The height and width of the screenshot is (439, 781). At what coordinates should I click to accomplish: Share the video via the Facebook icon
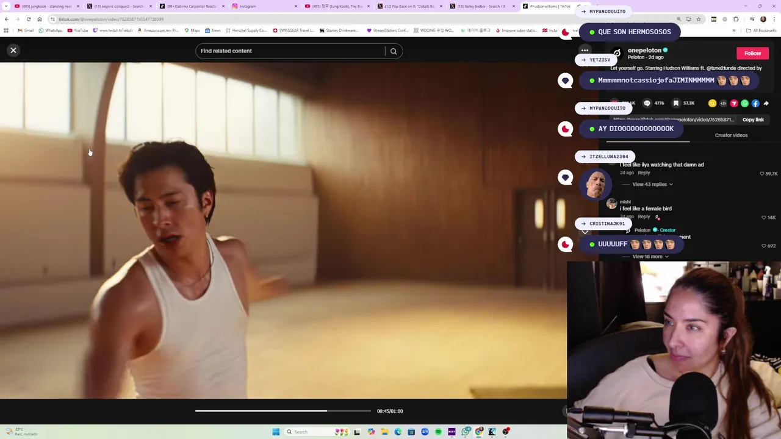(755, 104)
